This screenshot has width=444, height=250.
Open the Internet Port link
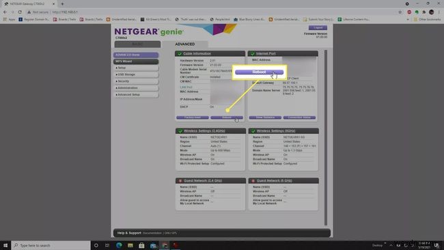(x=266, y=53)
